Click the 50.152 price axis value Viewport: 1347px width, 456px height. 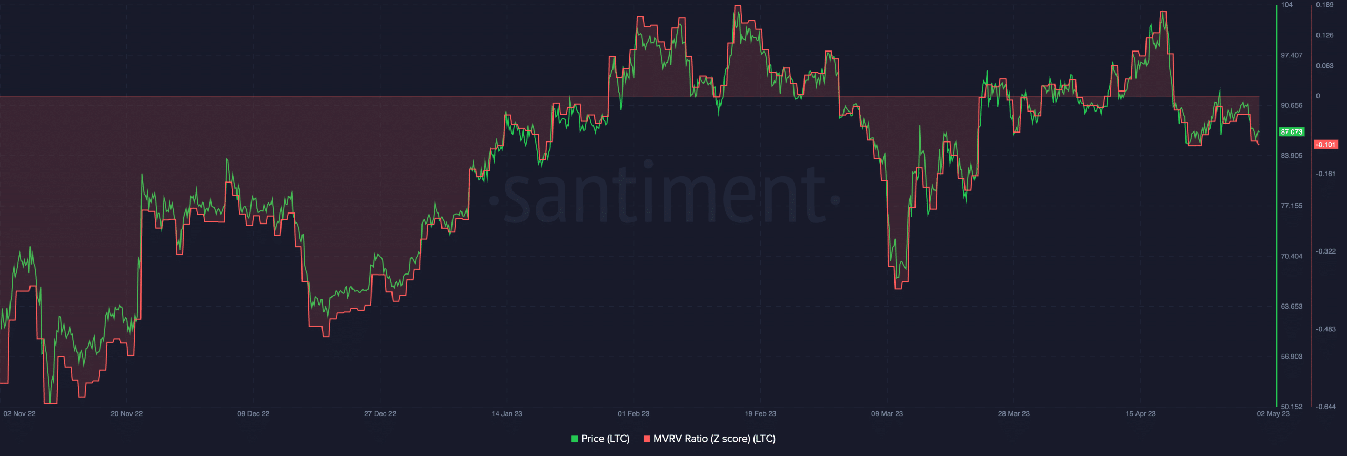click(x=1292, y=407)
